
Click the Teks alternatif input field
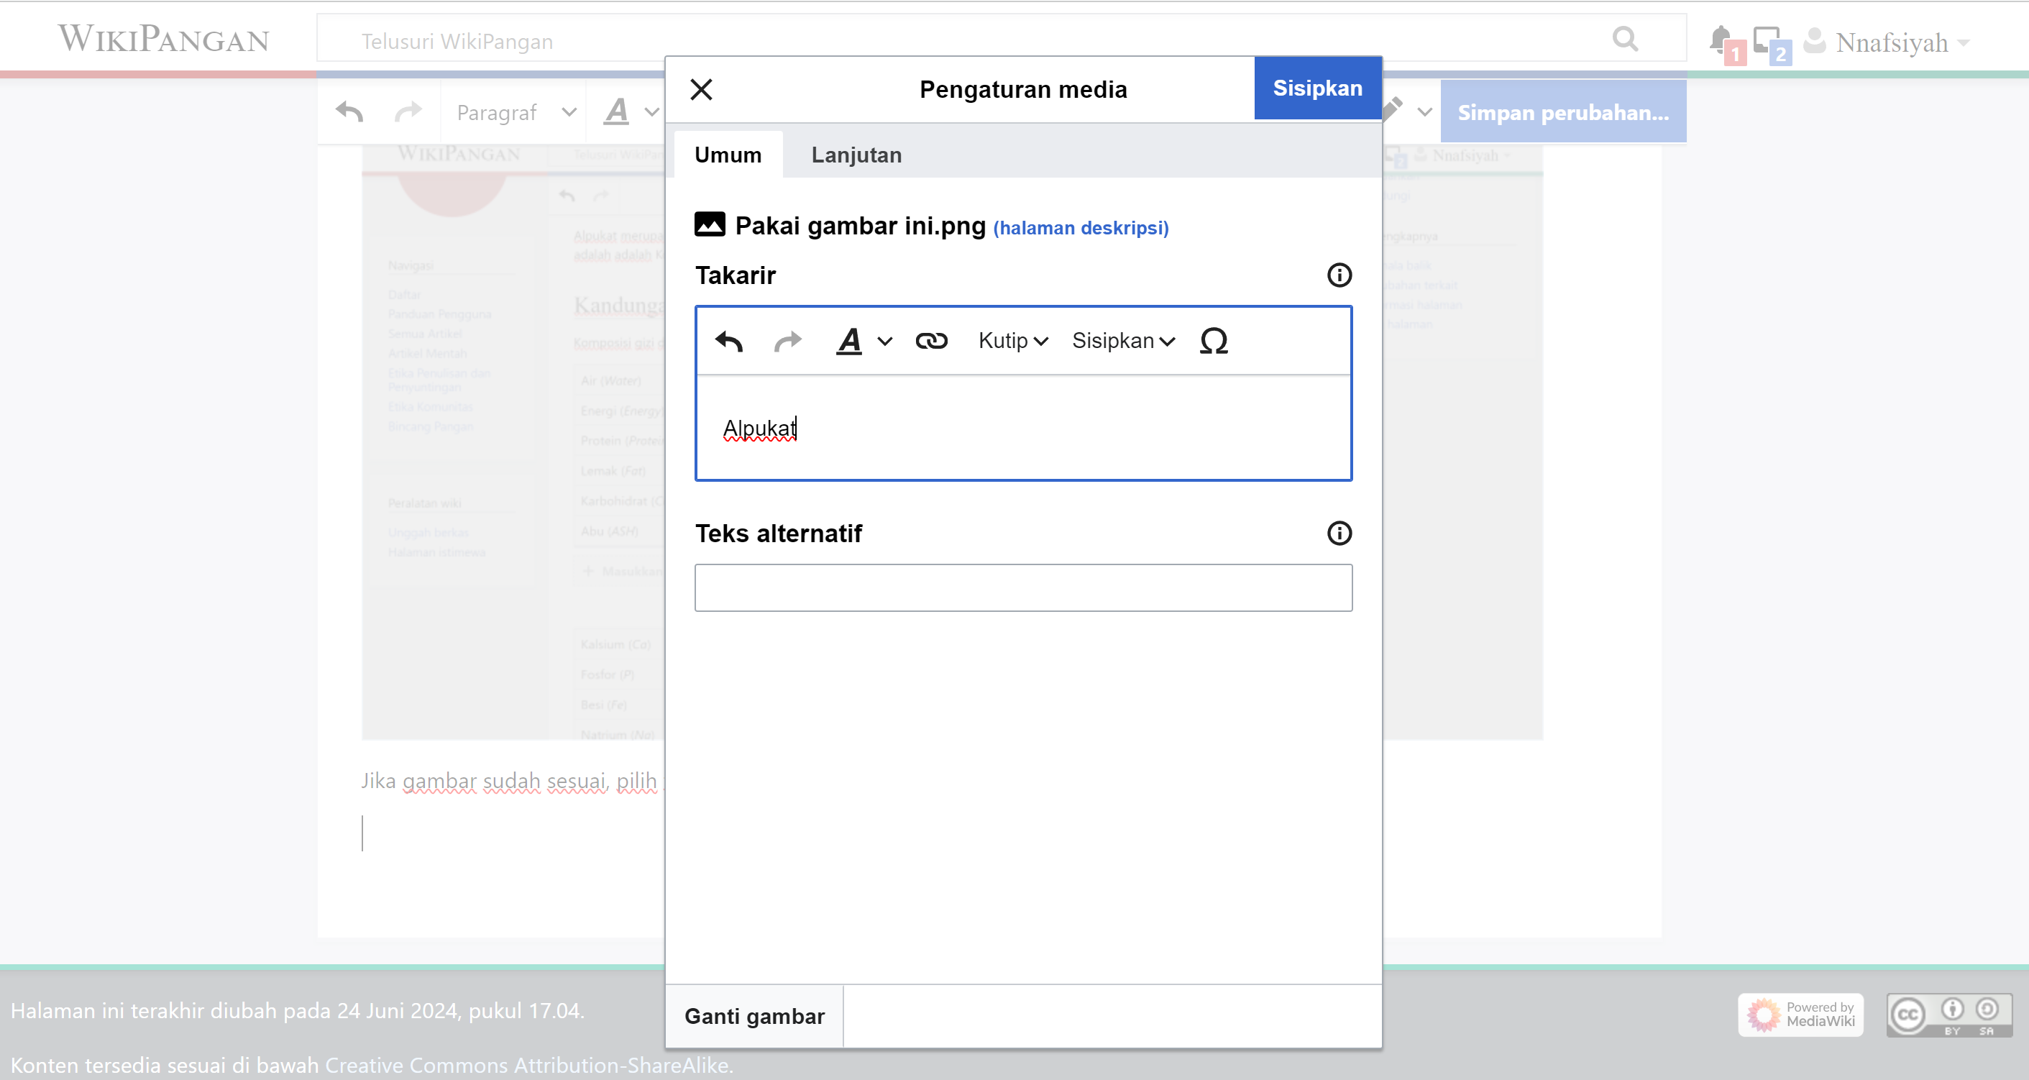(1023, 587)
